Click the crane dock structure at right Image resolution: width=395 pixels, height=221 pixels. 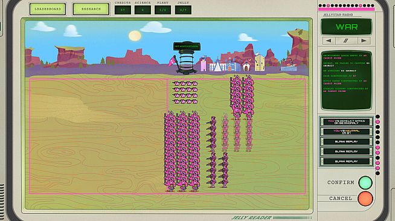coord(289,65)
